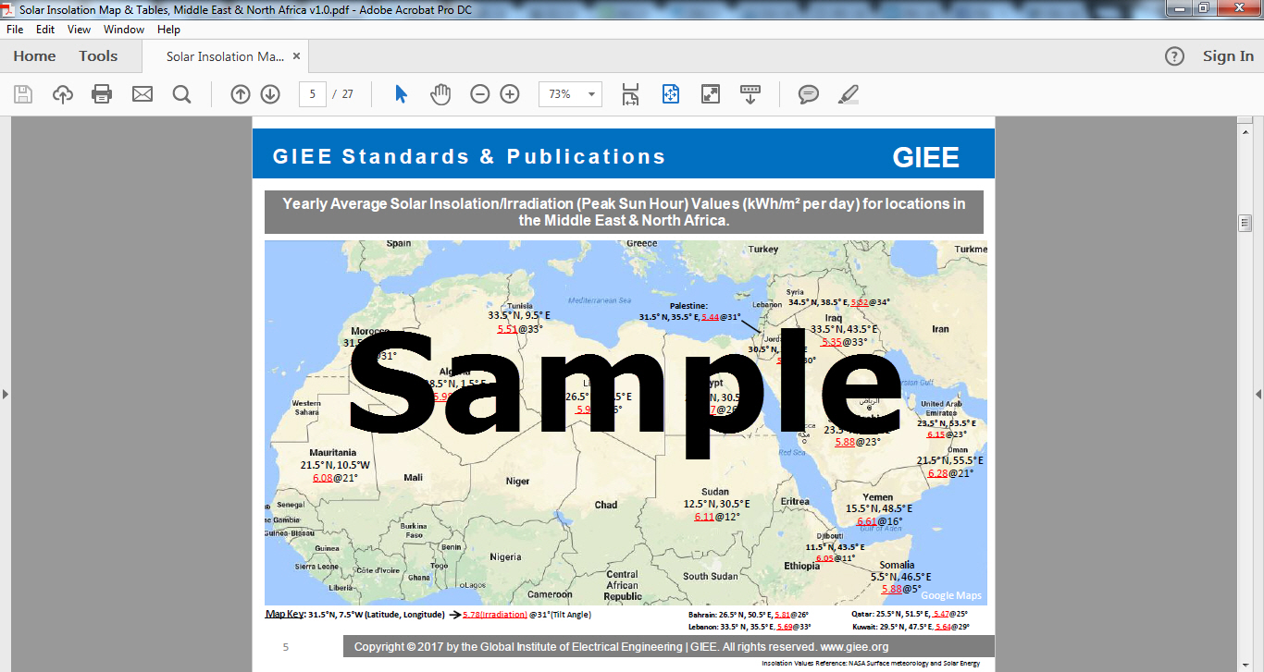1264x672 pixels.
Task: Click the Sudan label on map
Action: click(714, 492)
